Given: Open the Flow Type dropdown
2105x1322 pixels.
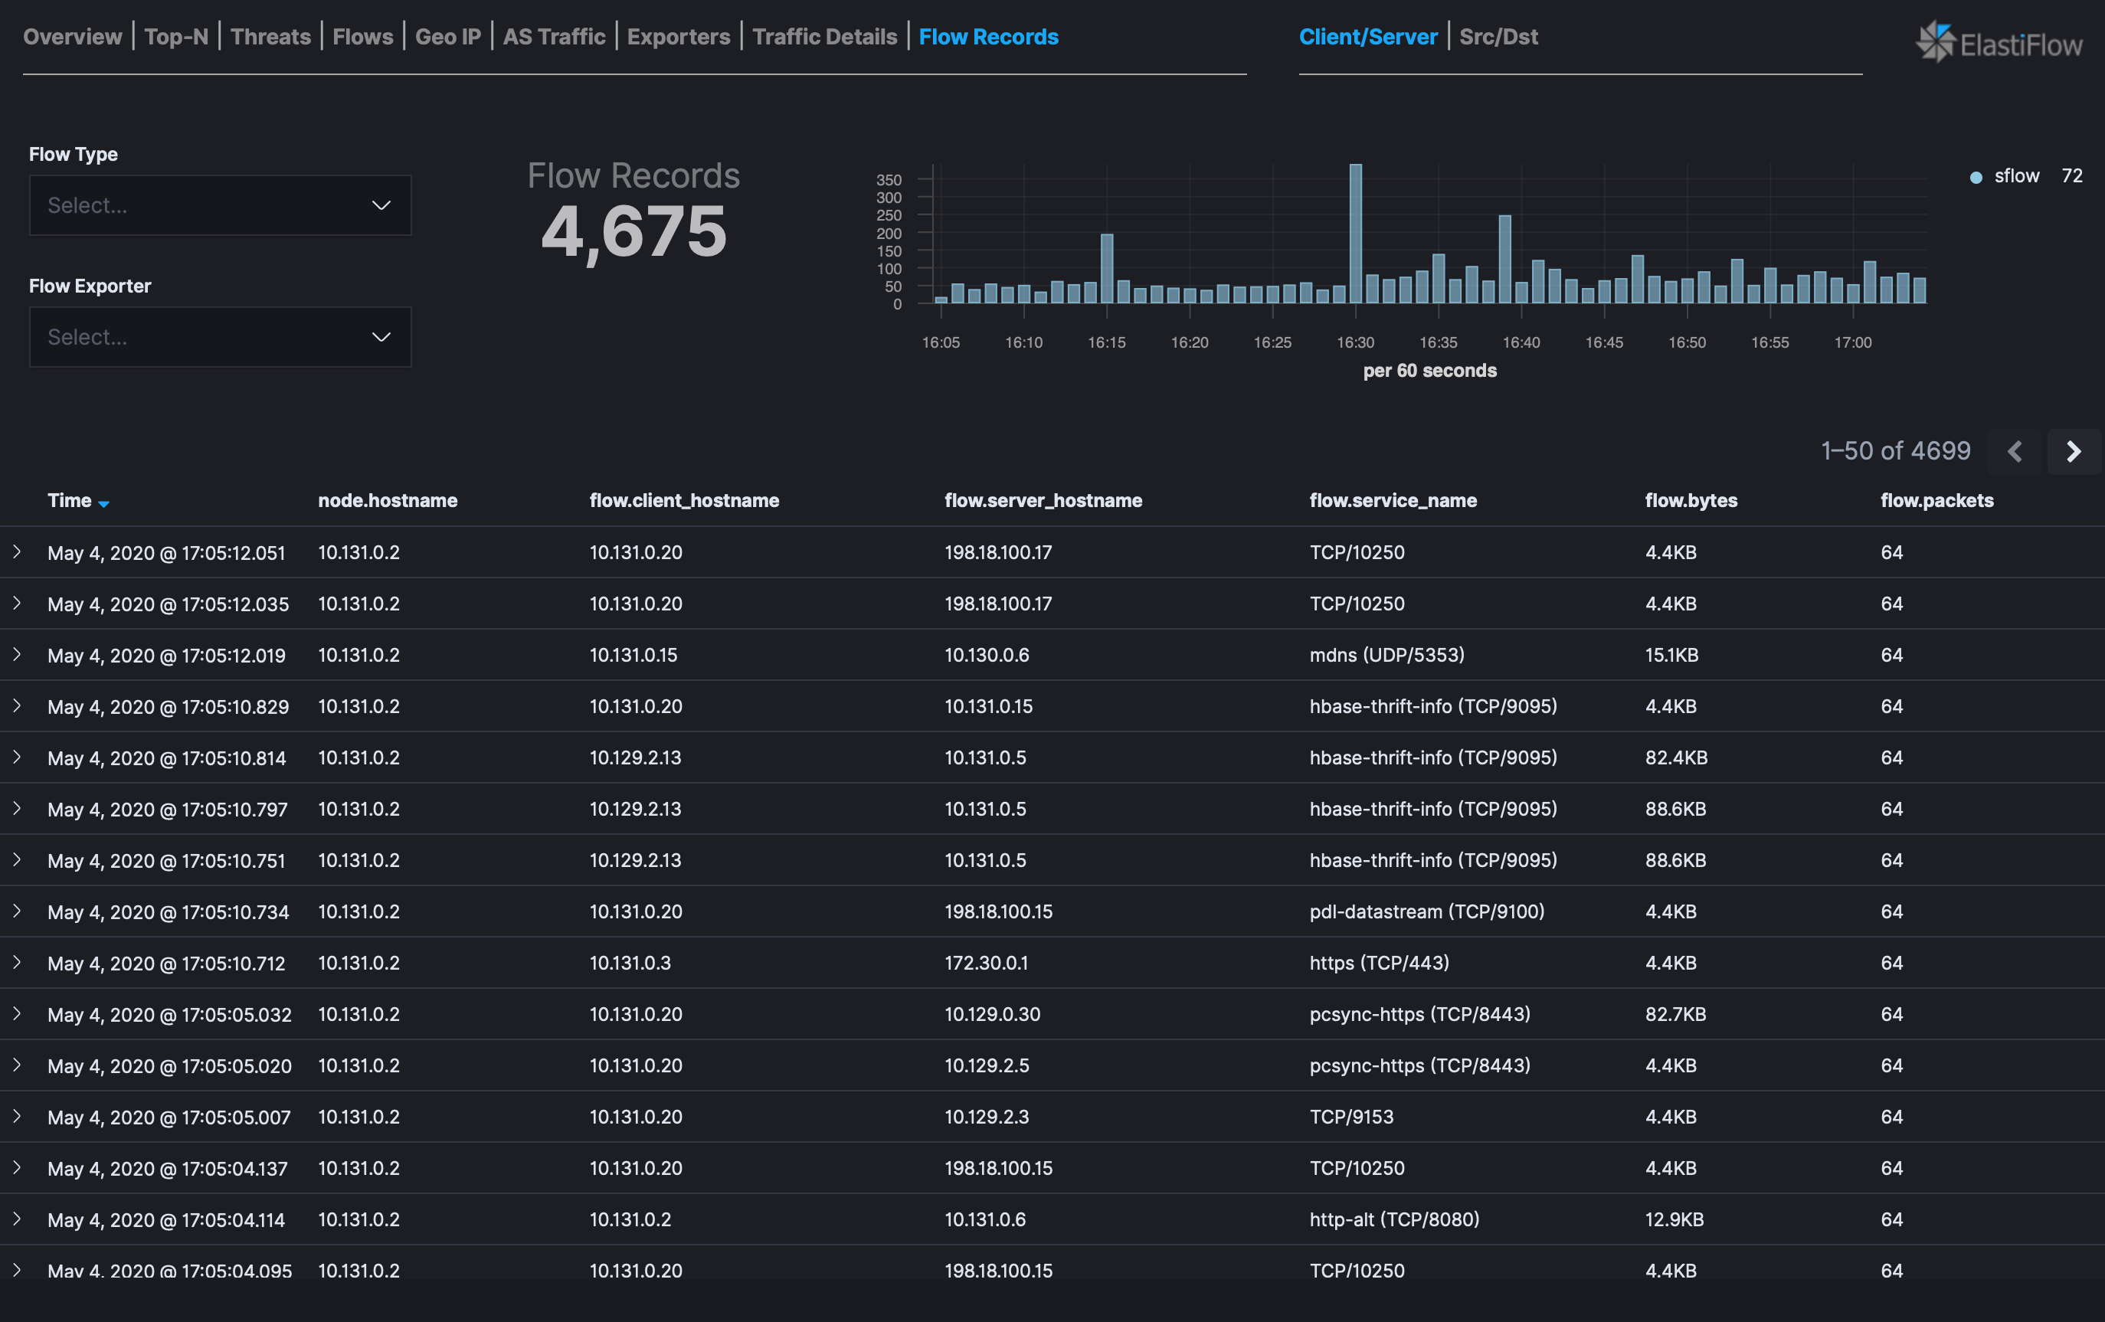Looking at the screenshot, I should click(x=219, y=205).
